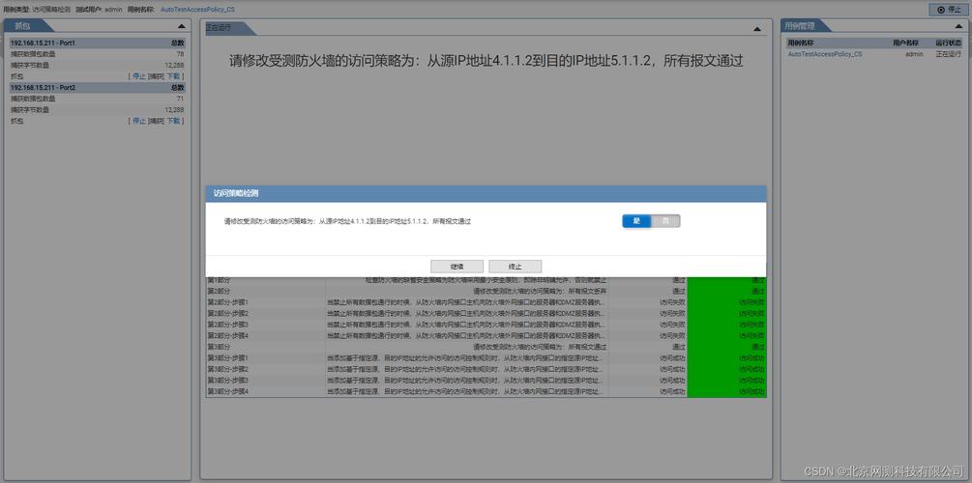Screen dimensions: 972x483
Task: Select the 正在运行 panel tab
Action: (226, 28)
